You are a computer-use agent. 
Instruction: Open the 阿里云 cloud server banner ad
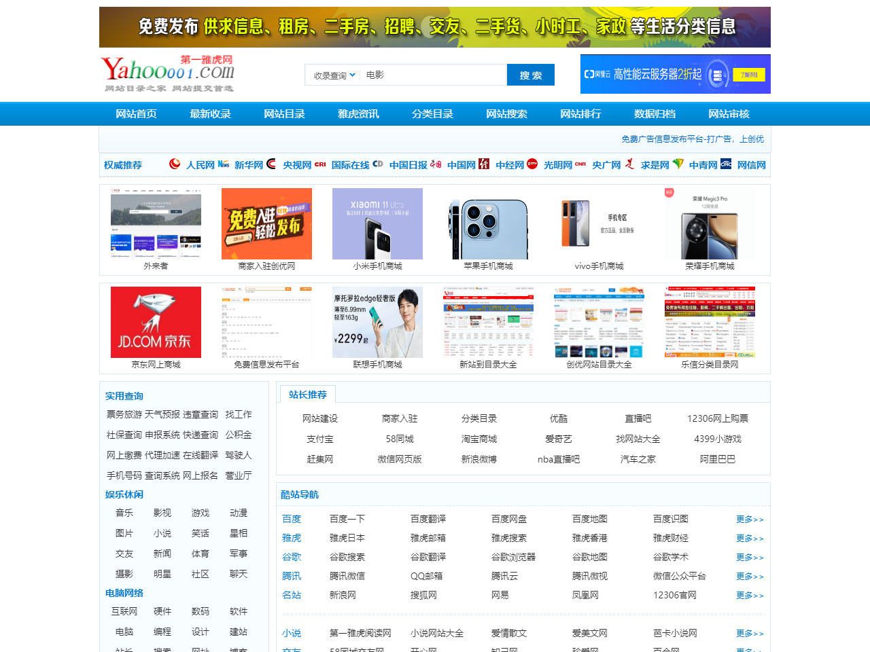point(676,74)
